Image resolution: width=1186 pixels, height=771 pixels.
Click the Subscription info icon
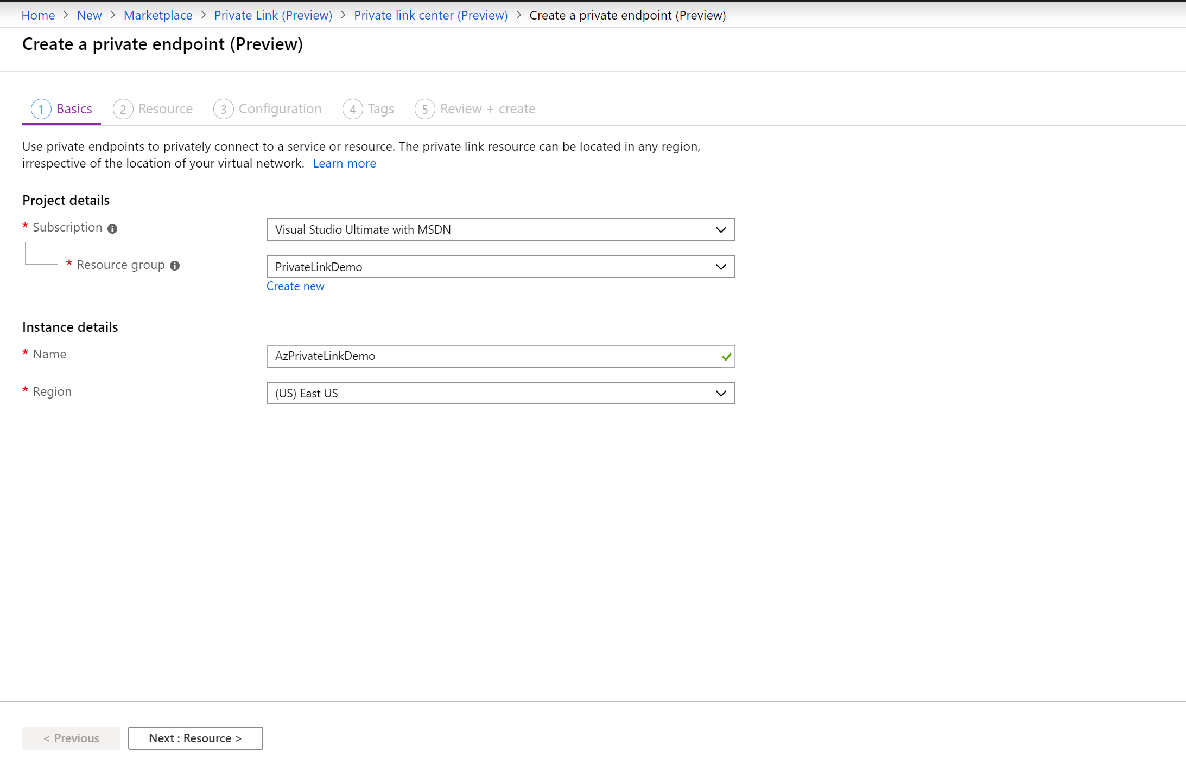[112, 229]
